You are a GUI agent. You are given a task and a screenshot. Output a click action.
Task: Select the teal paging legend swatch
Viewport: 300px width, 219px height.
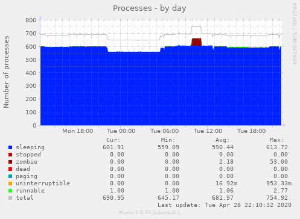10,176
